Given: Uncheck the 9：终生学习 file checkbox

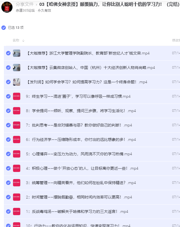Looking at the screenshot, I should coord(8,96).
